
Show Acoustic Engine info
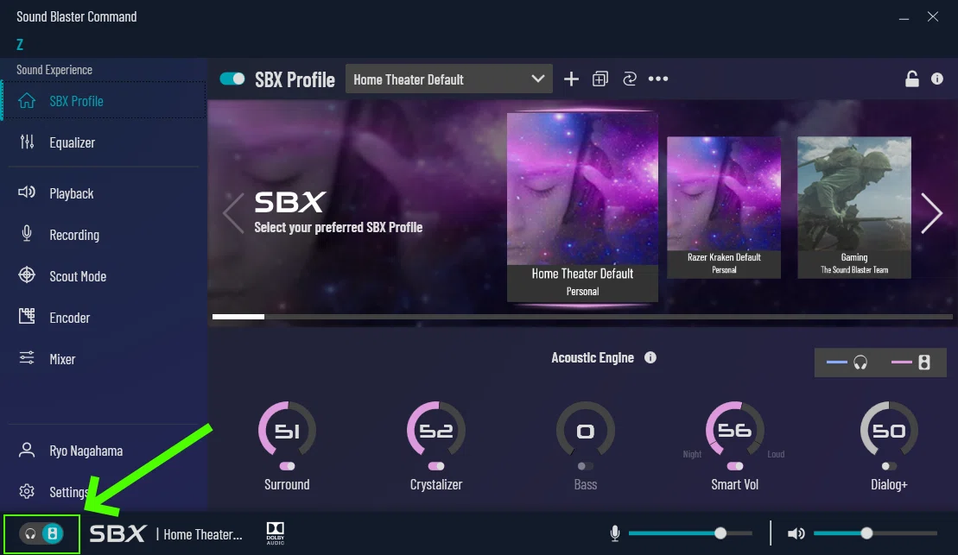tap(650, 358)
